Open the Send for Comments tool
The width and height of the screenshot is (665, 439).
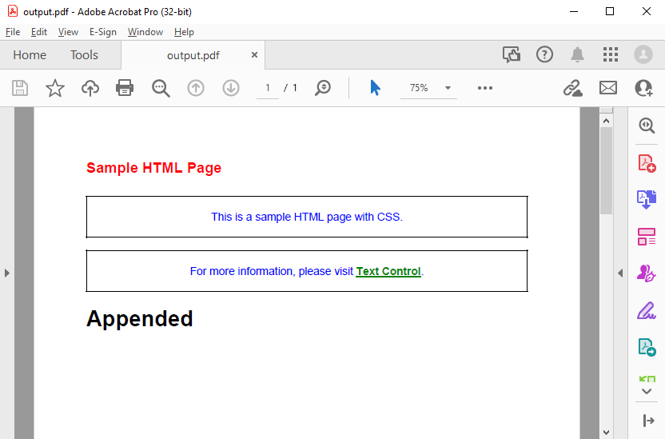point(647,347)
